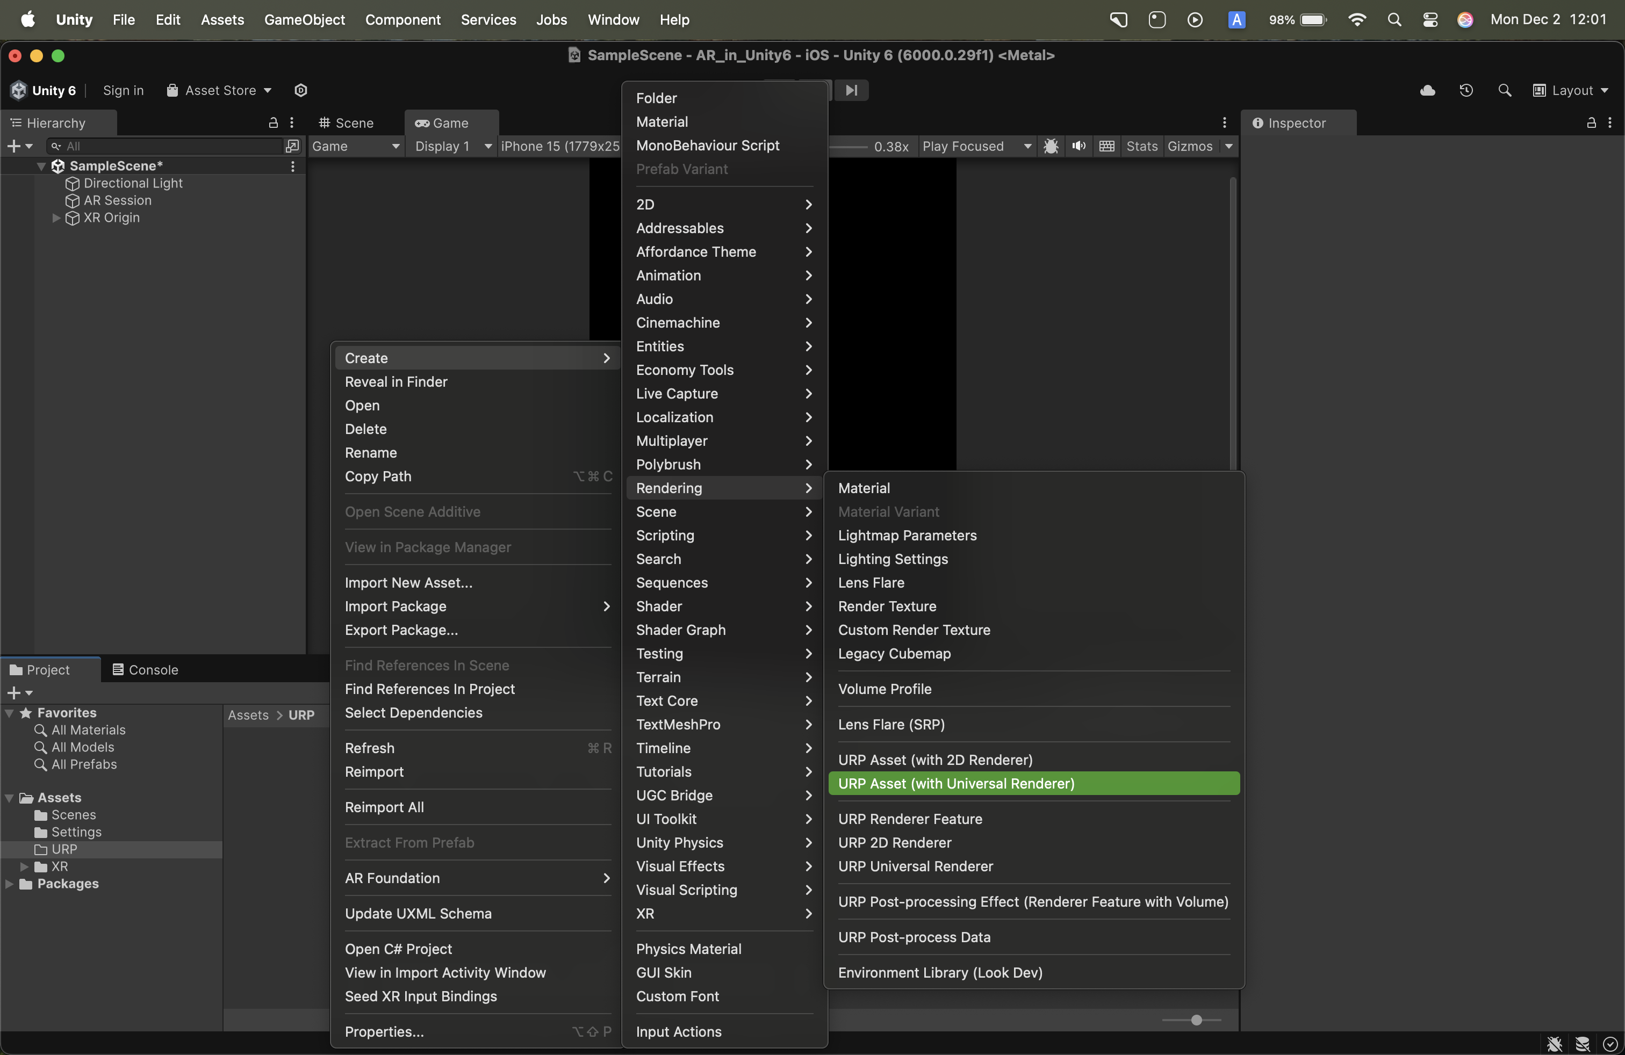Adjust the Project icon size slider

click(x=1196, y=1020)
